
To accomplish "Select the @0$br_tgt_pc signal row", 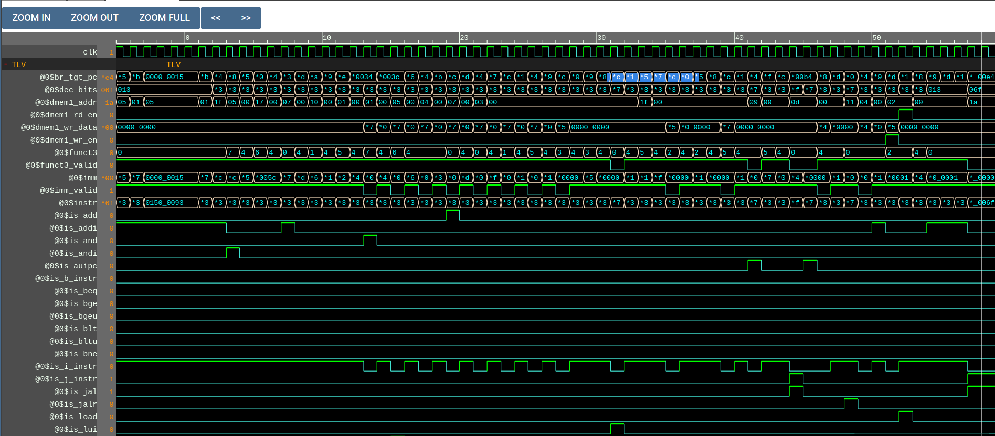I will click(68, 77).
